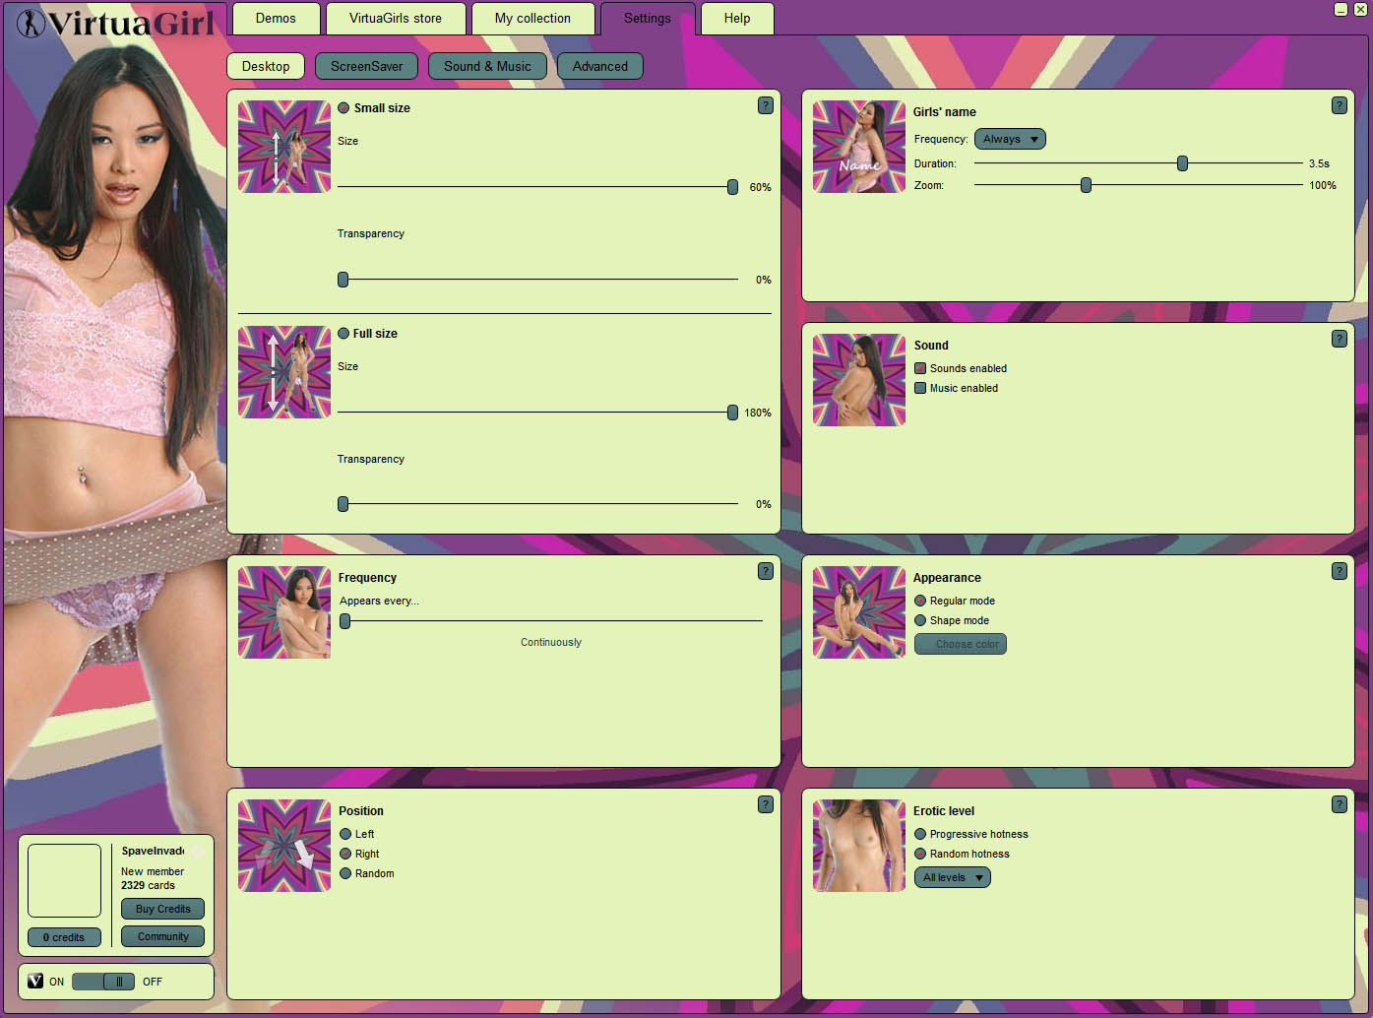Open the Sound & Music settings tab

(x=487, y=66)
